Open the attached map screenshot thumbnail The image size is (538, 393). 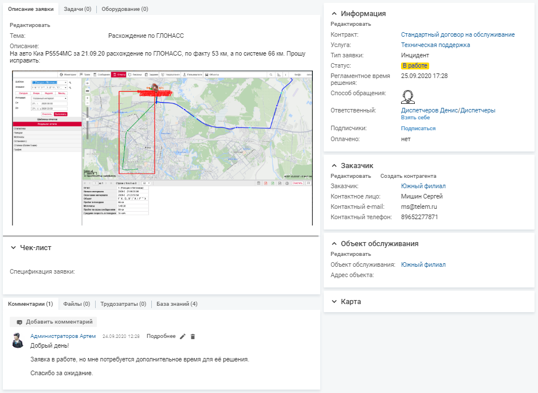pos(162,148)
